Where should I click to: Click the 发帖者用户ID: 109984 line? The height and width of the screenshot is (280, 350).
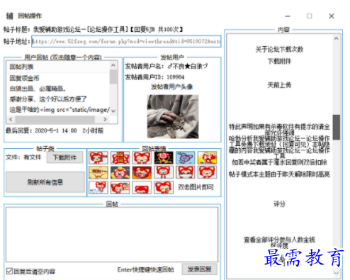(155, 77)
